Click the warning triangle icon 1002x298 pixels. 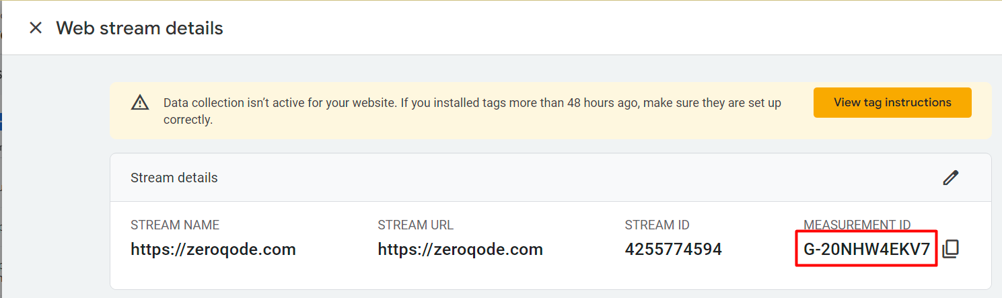point(140,103)
